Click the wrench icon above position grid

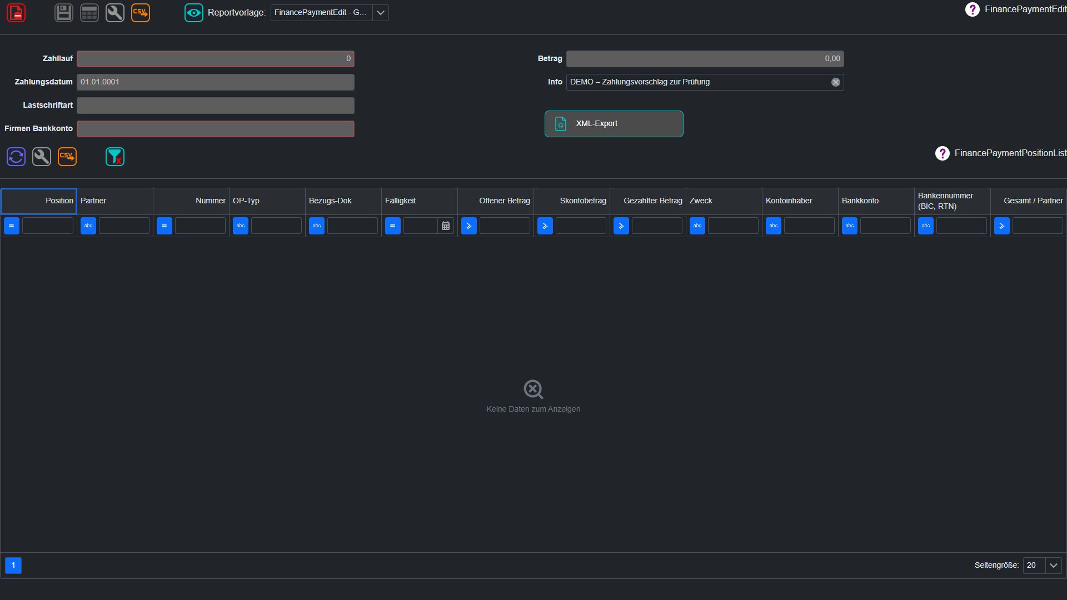click(x=42, y=157)
